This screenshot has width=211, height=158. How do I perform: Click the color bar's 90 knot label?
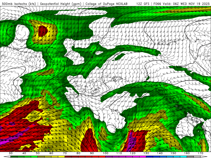click(x=92, y=153)
